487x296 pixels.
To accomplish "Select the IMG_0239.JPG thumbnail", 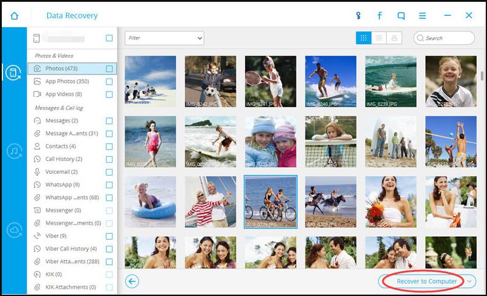I will tap(391, 82).
